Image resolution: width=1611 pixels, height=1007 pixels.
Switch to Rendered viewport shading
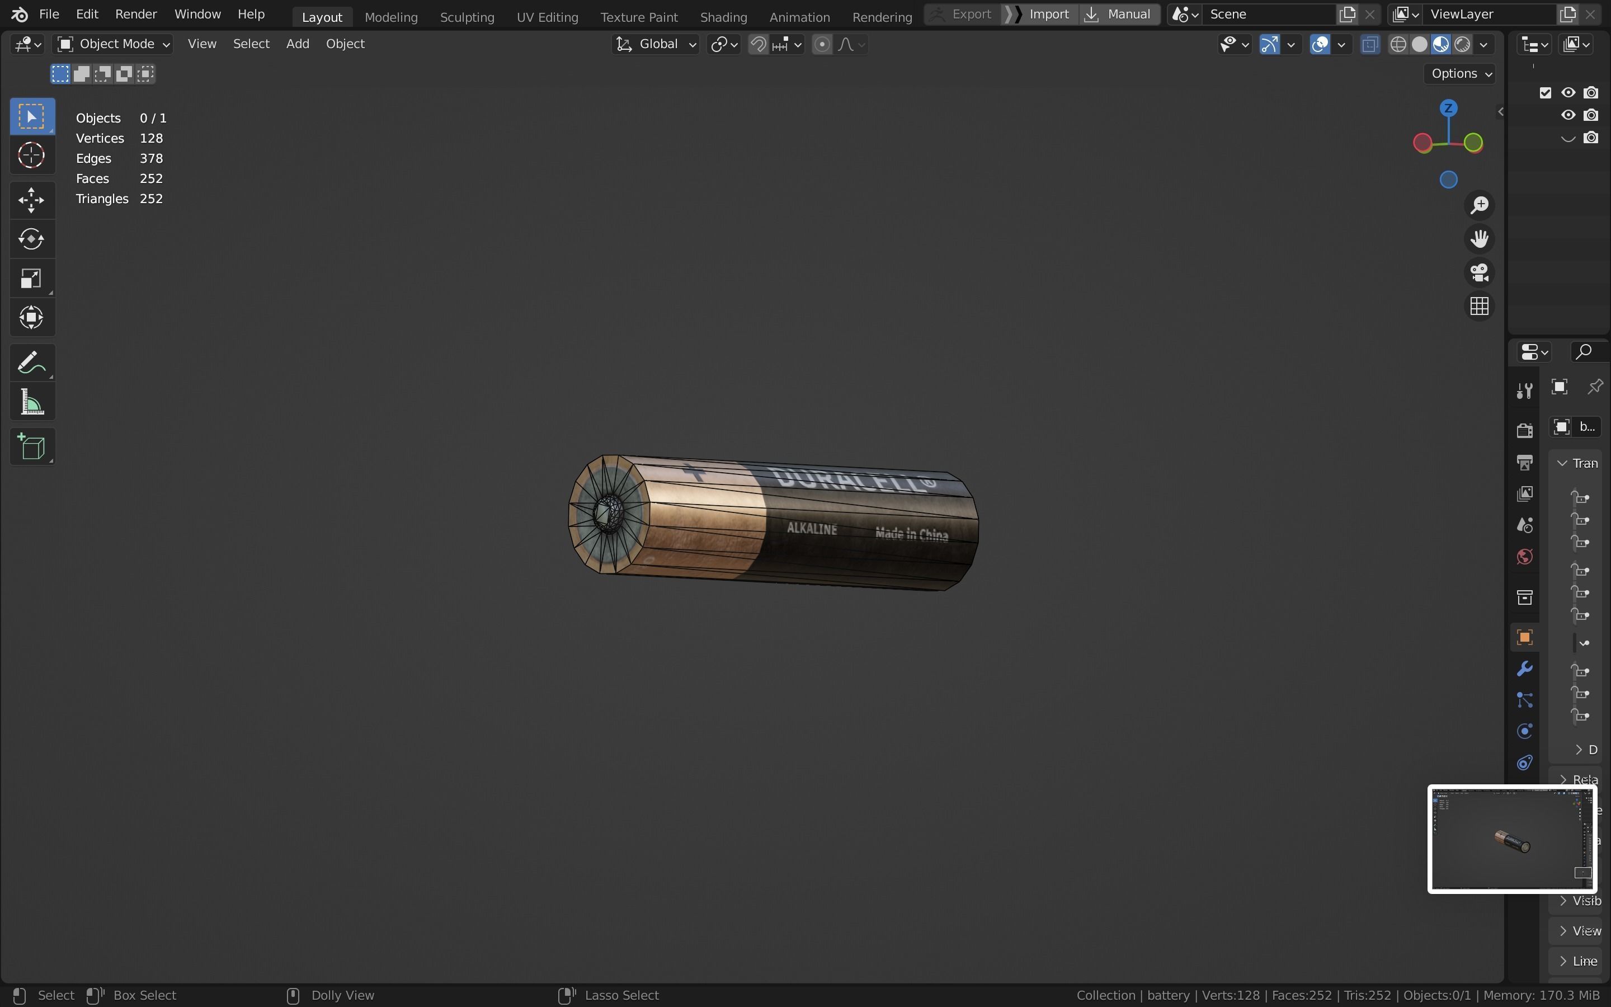pos(1462,44)
